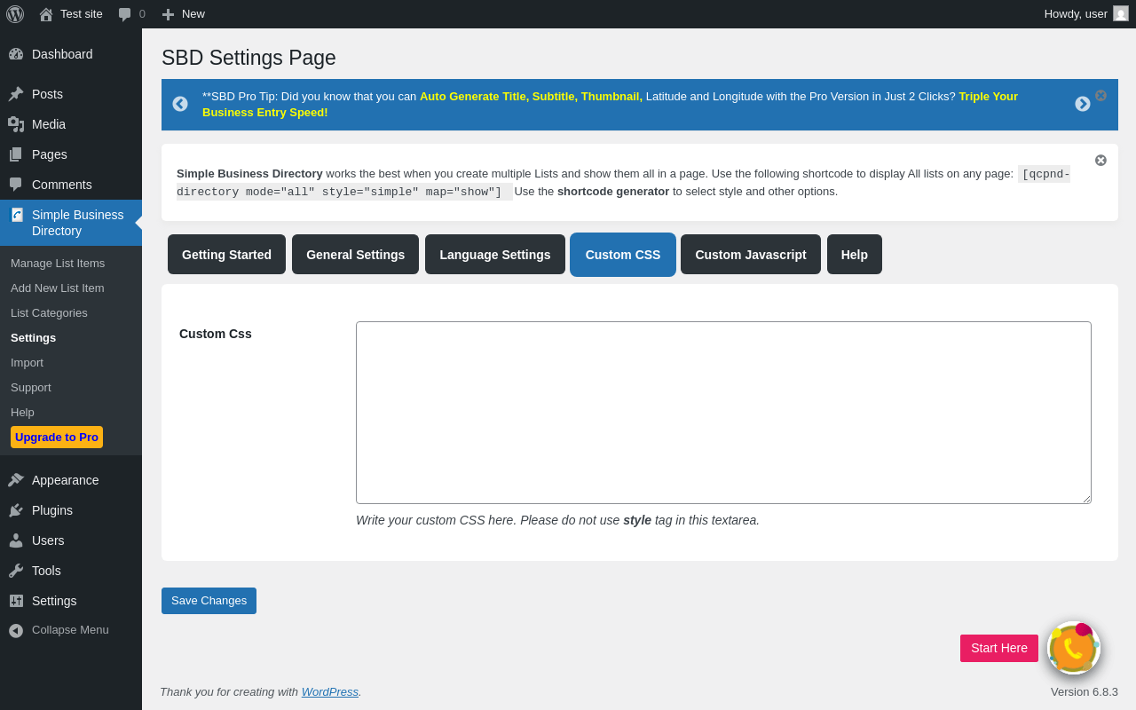Click the custom CSS hint text
The width and height of the screenshot is (1136, 710).
coord(557,520)
